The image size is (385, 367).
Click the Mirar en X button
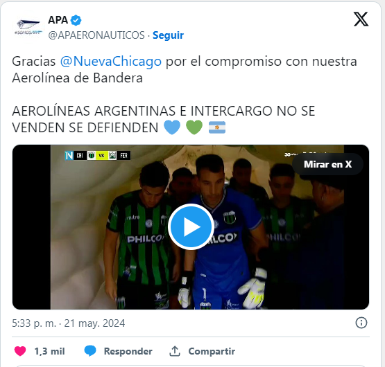click(x=327, y=164)
